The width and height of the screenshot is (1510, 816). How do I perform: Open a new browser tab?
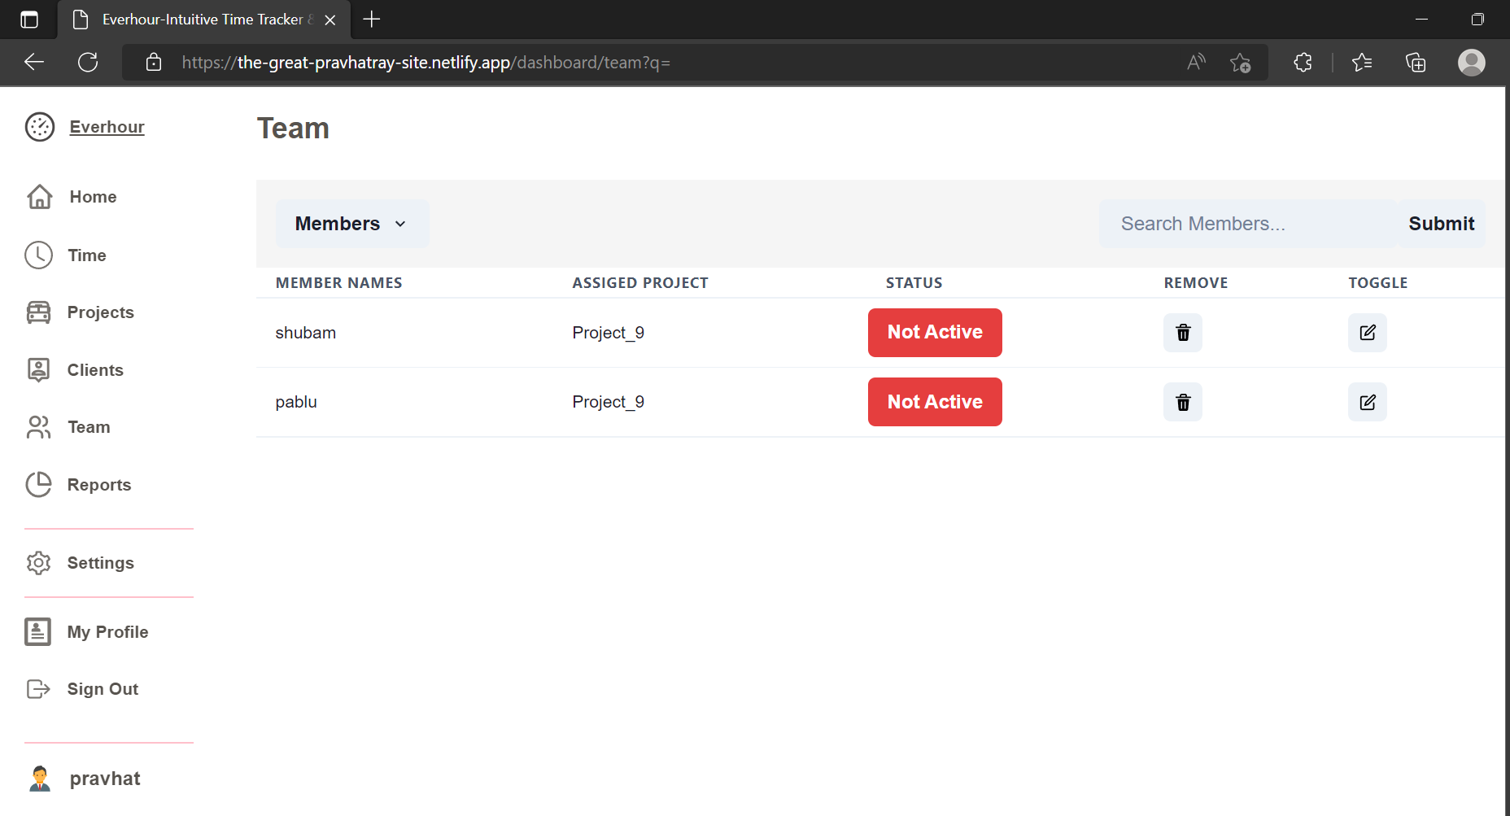coord(372,20)
